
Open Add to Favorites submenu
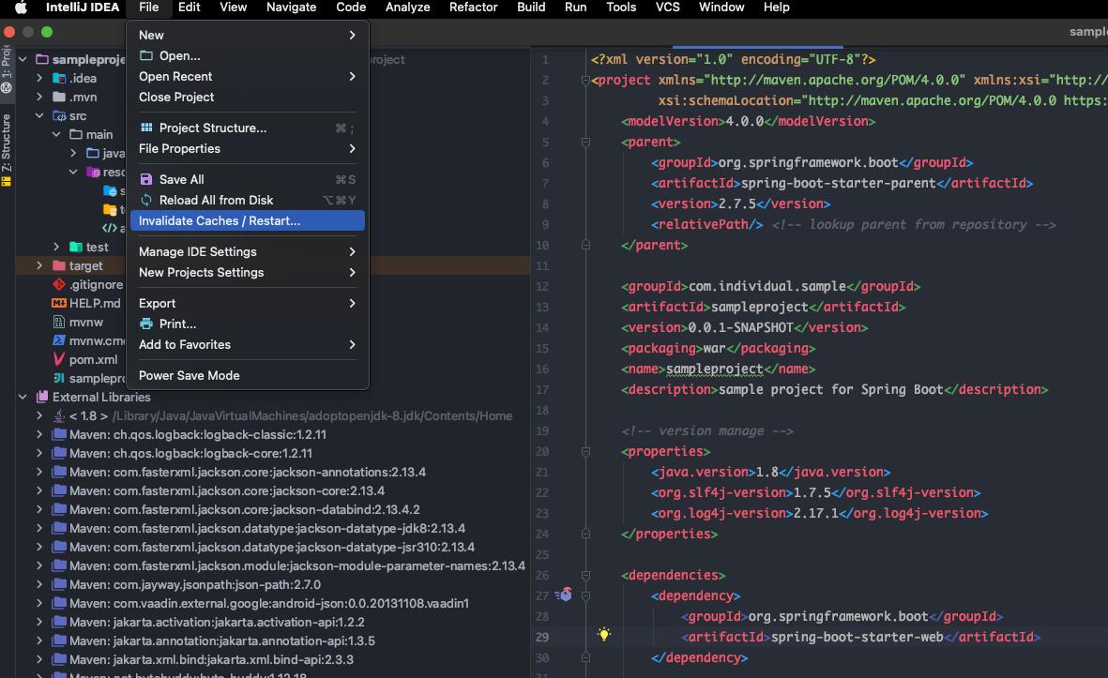pos(248,345)
